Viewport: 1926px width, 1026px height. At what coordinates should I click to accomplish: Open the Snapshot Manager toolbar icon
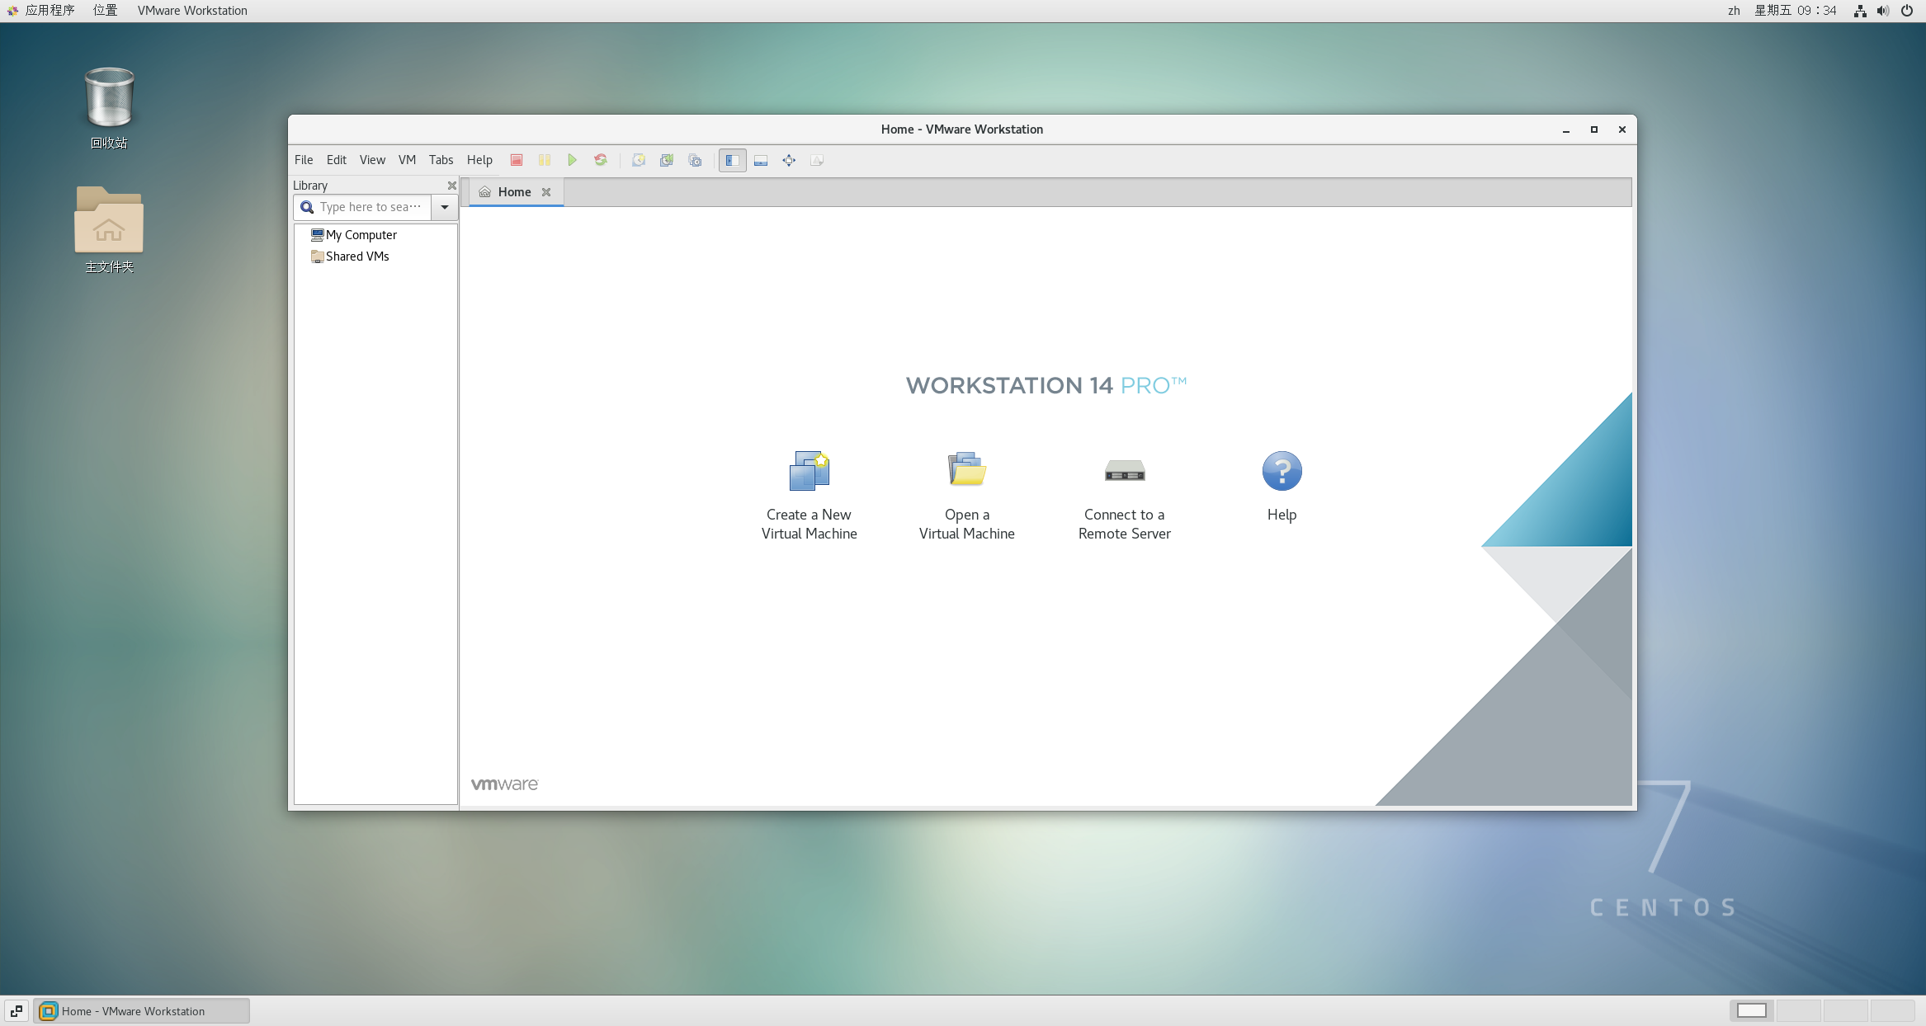695,160
